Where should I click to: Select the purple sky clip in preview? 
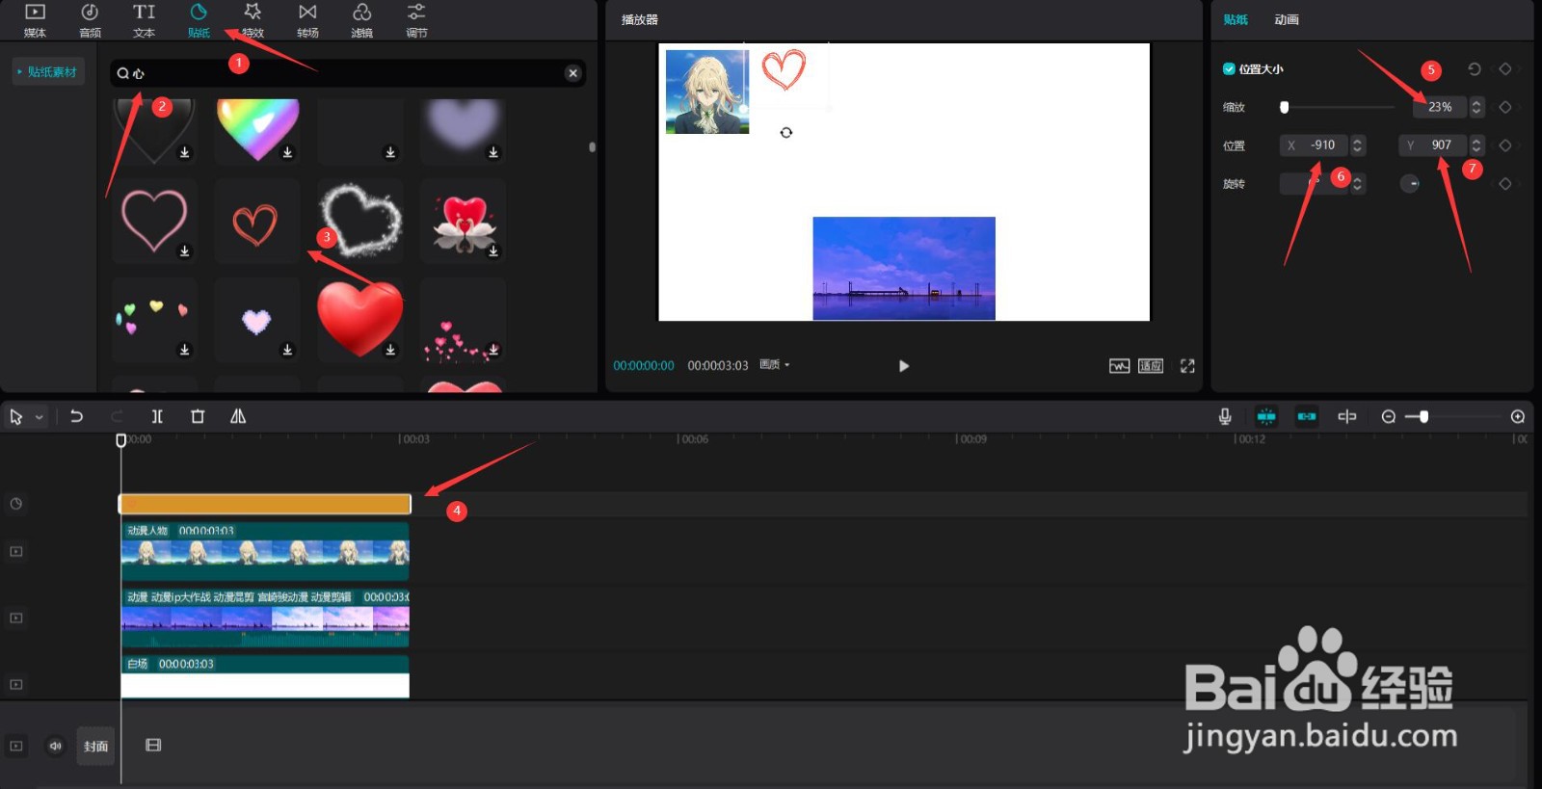click(904, 269)
